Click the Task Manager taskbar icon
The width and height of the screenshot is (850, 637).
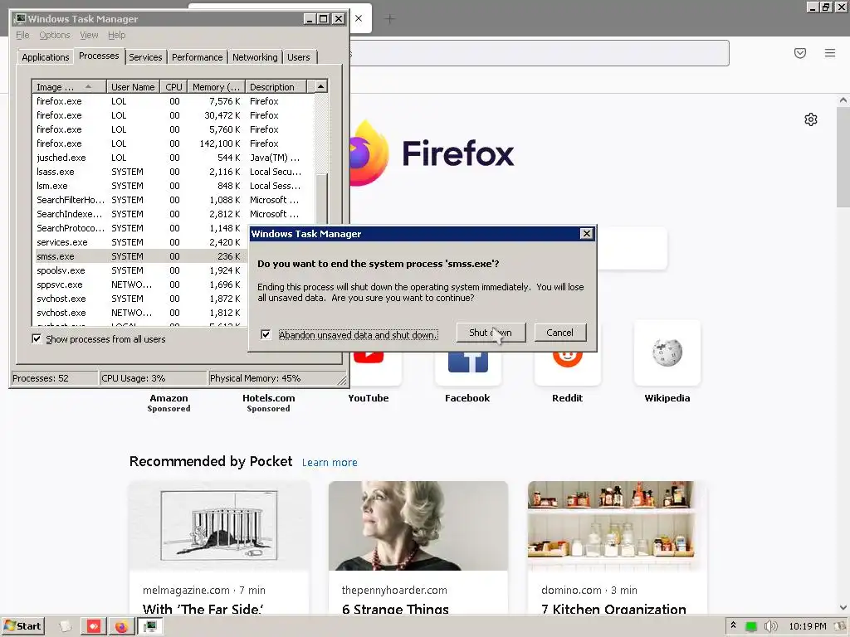click(x=149, y=627)
